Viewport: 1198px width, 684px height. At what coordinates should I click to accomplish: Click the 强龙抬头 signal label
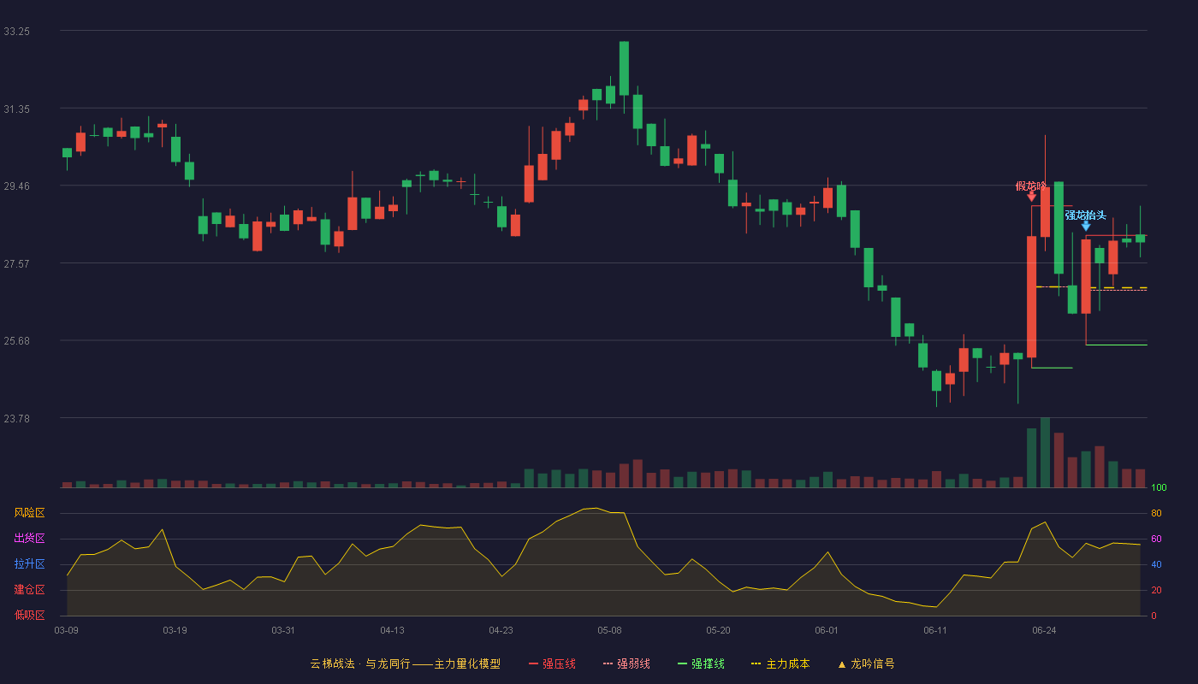1086,215
